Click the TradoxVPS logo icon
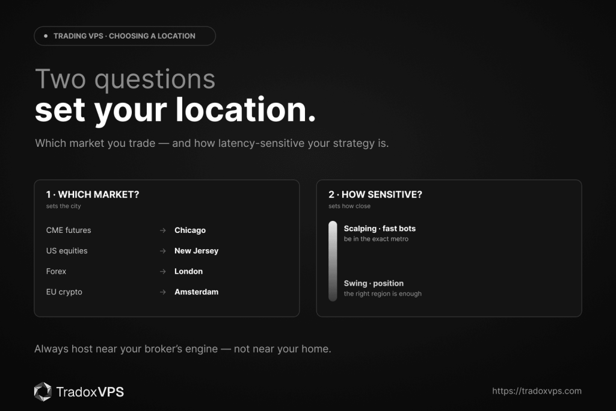616x411 pixels. 43,391
